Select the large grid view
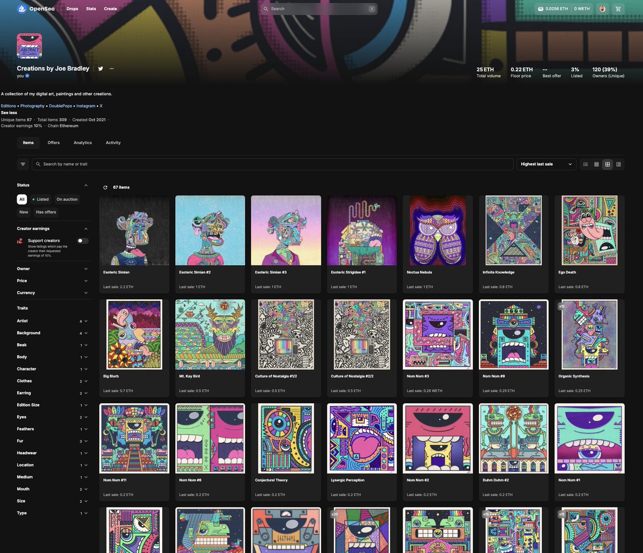The image size is (643, 553). click(x=608, y=164)
